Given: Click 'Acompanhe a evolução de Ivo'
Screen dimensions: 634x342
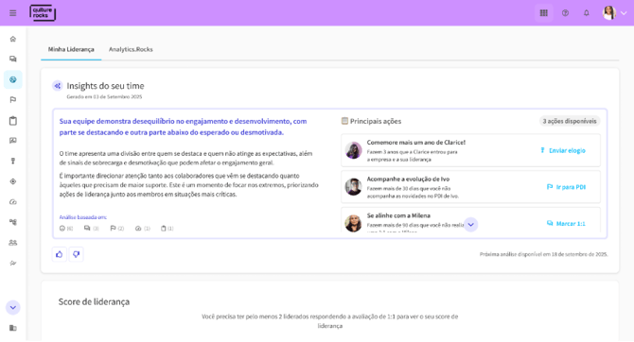Looking at the screenshot, I should click(x=408, y=179).
